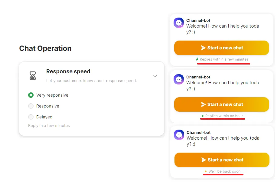Click 'Replies within an hour' status text

pos(224,116)
